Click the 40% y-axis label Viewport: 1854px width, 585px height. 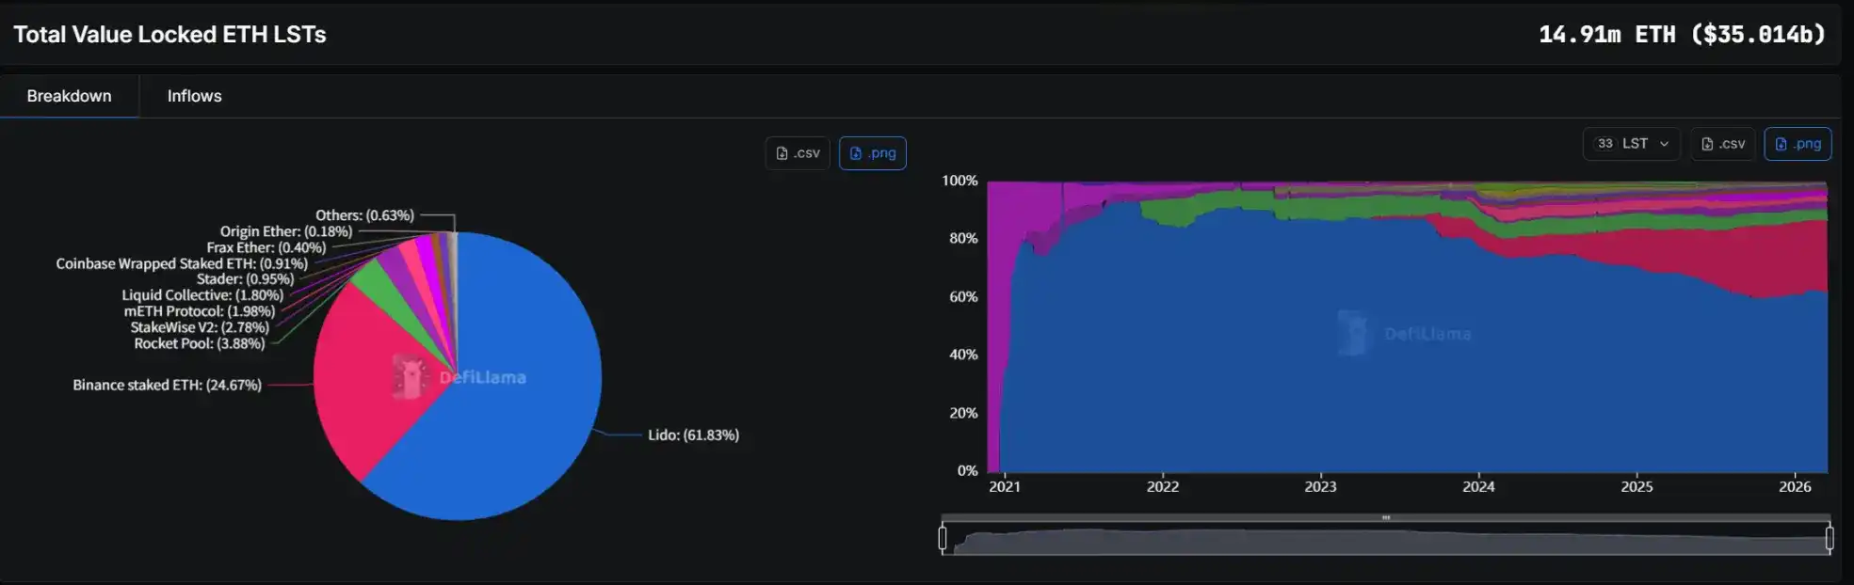click(x=963, y=355)
